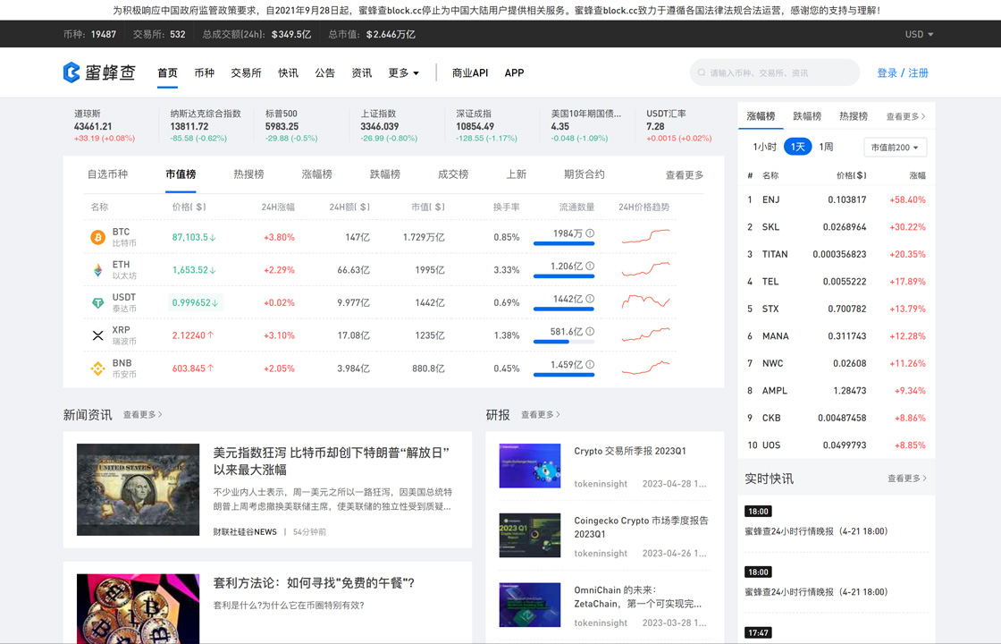Image resolution: width=1001 pixels, height=644 pixels.
Task: Switch to the 市值榜 tab
Action: click(181, 174)
